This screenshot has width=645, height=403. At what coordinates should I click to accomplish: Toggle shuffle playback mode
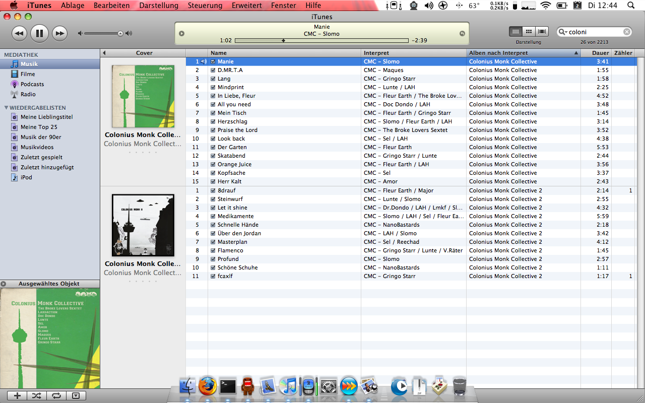point(37,395)
